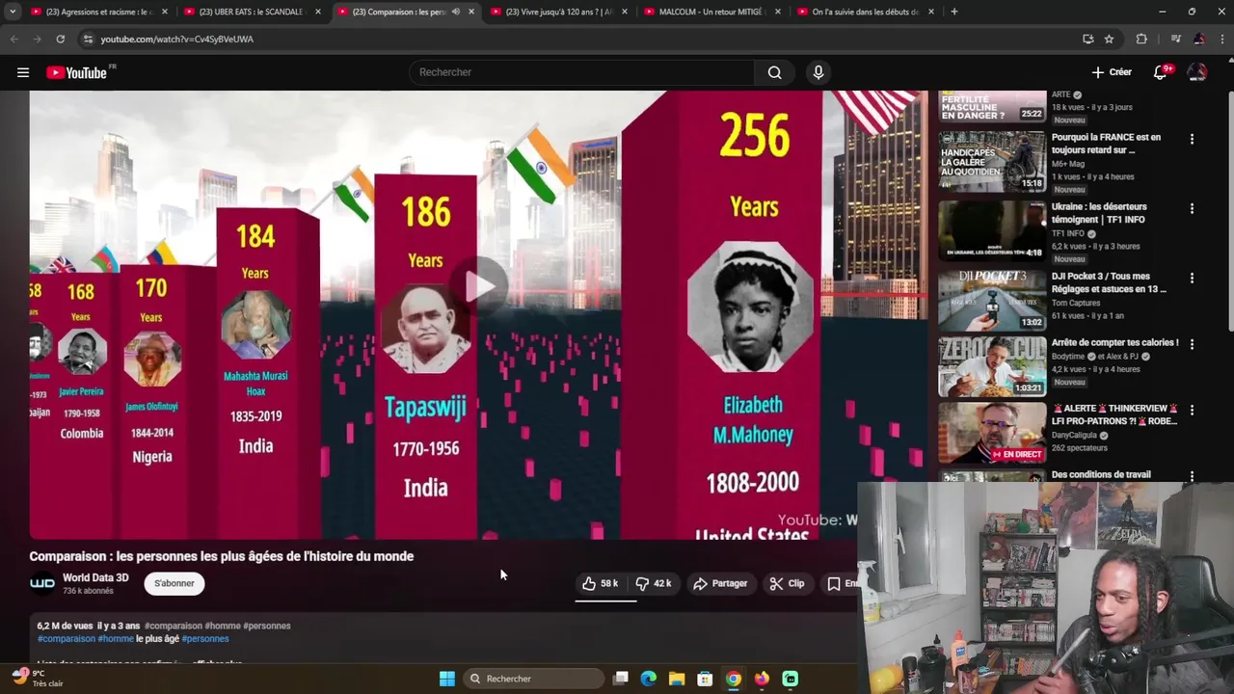Click the YouTube search input field
Image resolution: width=1234 pixels, height=694 pixels.
click(582, 72)
